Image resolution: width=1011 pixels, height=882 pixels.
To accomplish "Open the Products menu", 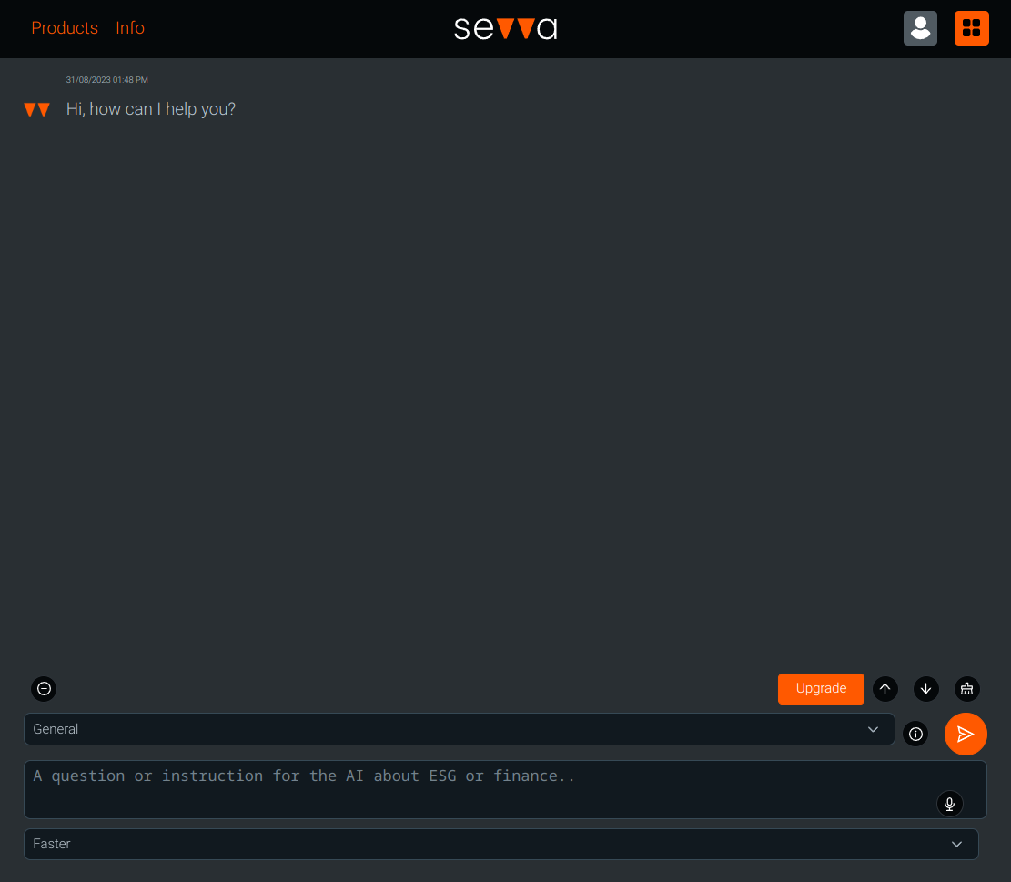I will click(x=65, y=28).
